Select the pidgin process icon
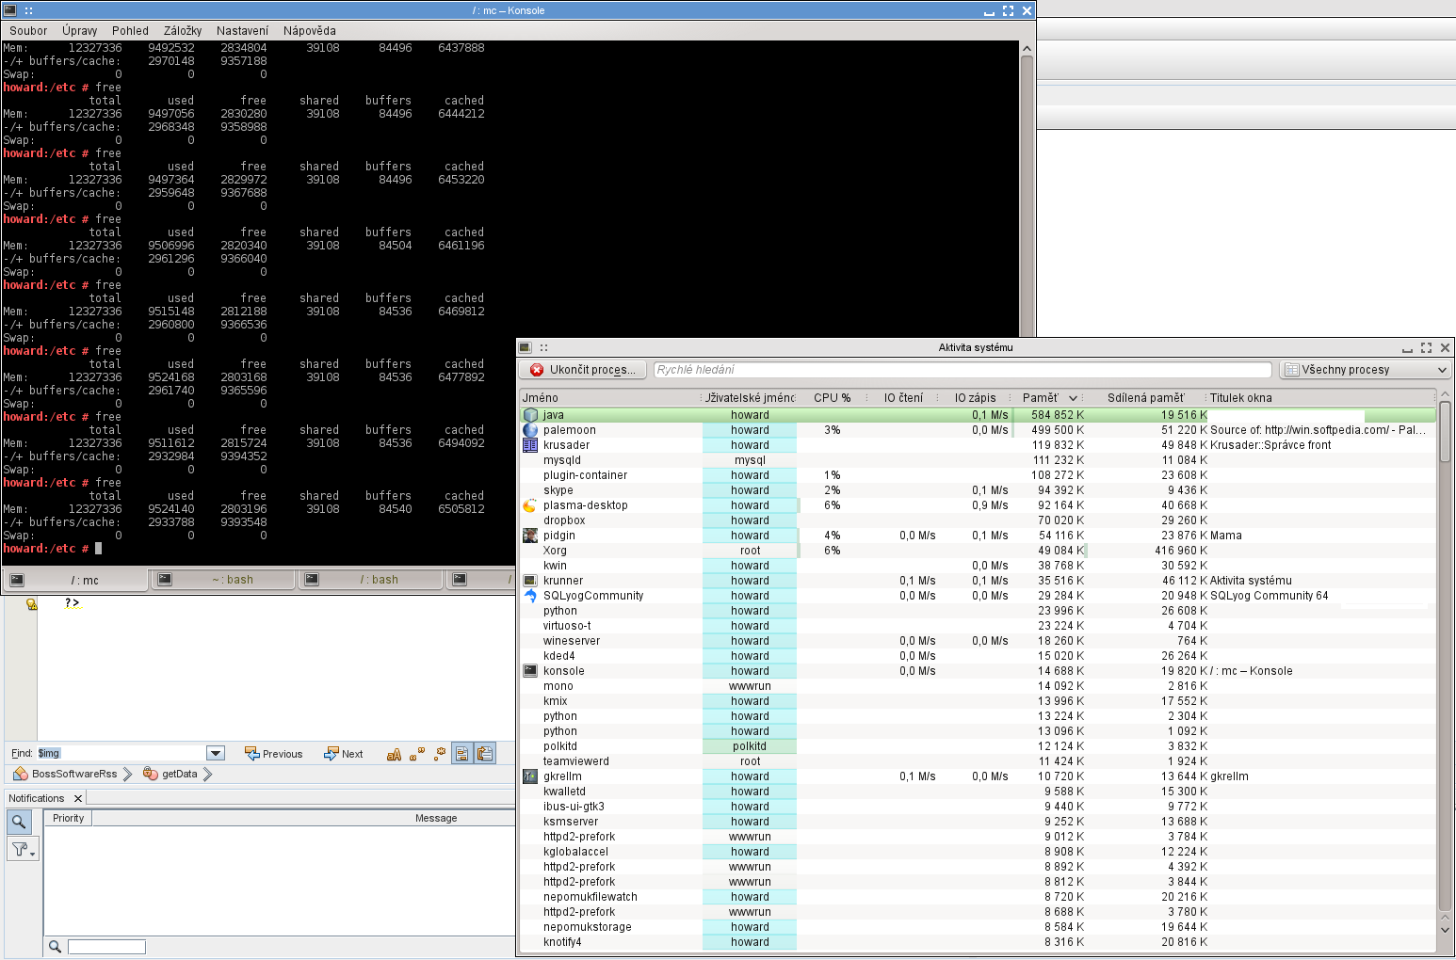1456x960 pixels. (x=530, y=536)
